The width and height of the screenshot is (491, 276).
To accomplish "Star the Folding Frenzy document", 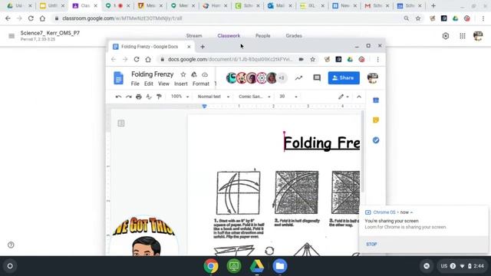I will (x=183, y=74).
